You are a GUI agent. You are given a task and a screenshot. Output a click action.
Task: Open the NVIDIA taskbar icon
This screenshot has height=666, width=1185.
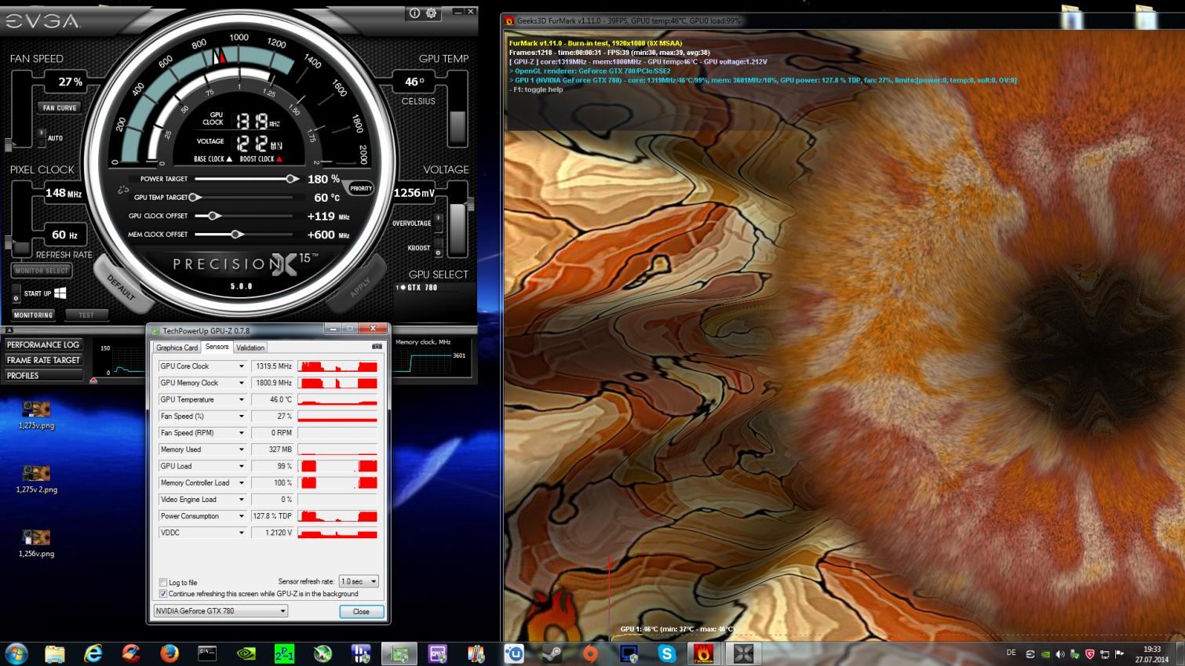(246, 653)
